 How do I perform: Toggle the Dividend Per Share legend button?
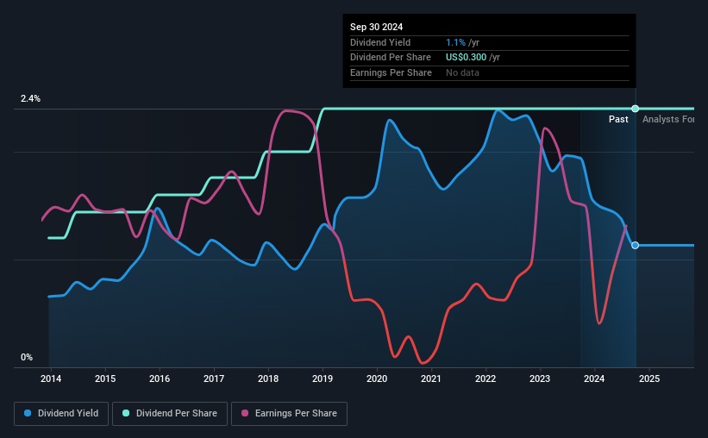point(170,414)
